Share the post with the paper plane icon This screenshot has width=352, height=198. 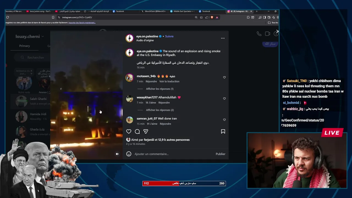(146, 131)
